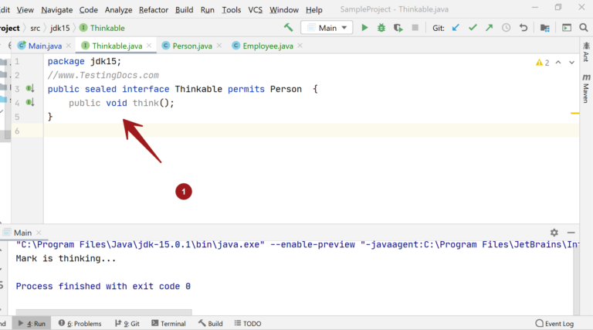Screen dimensions: 593x330
Task: Go to previous highlighted error with the up chevron
Action: [558, 63]
